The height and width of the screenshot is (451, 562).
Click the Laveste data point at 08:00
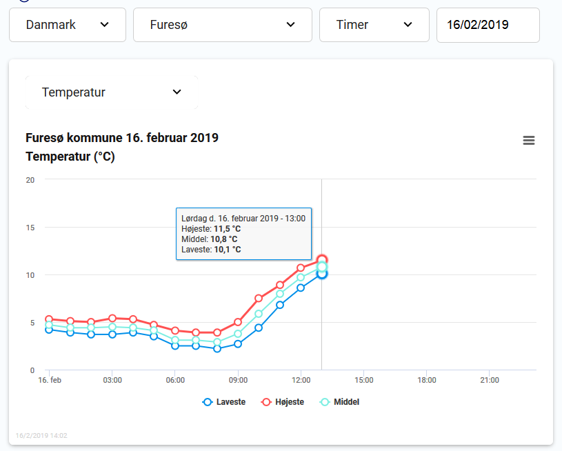(217, 348)
